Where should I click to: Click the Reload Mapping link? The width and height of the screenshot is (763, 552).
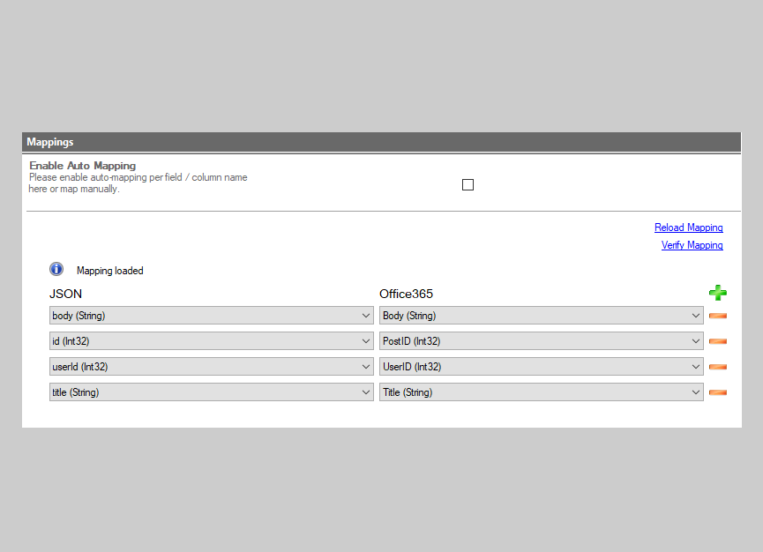tap(688, 228)
